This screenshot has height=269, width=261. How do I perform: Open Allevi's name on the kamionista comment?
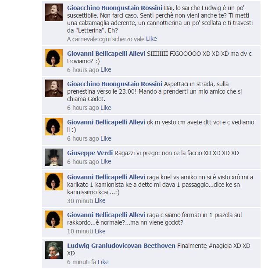coord(106,177)
